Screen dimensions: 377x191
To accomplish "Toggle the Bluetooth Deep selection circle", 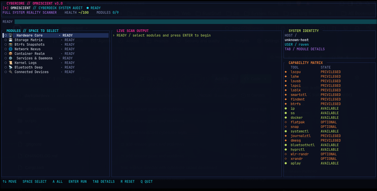I will point(6,67).
